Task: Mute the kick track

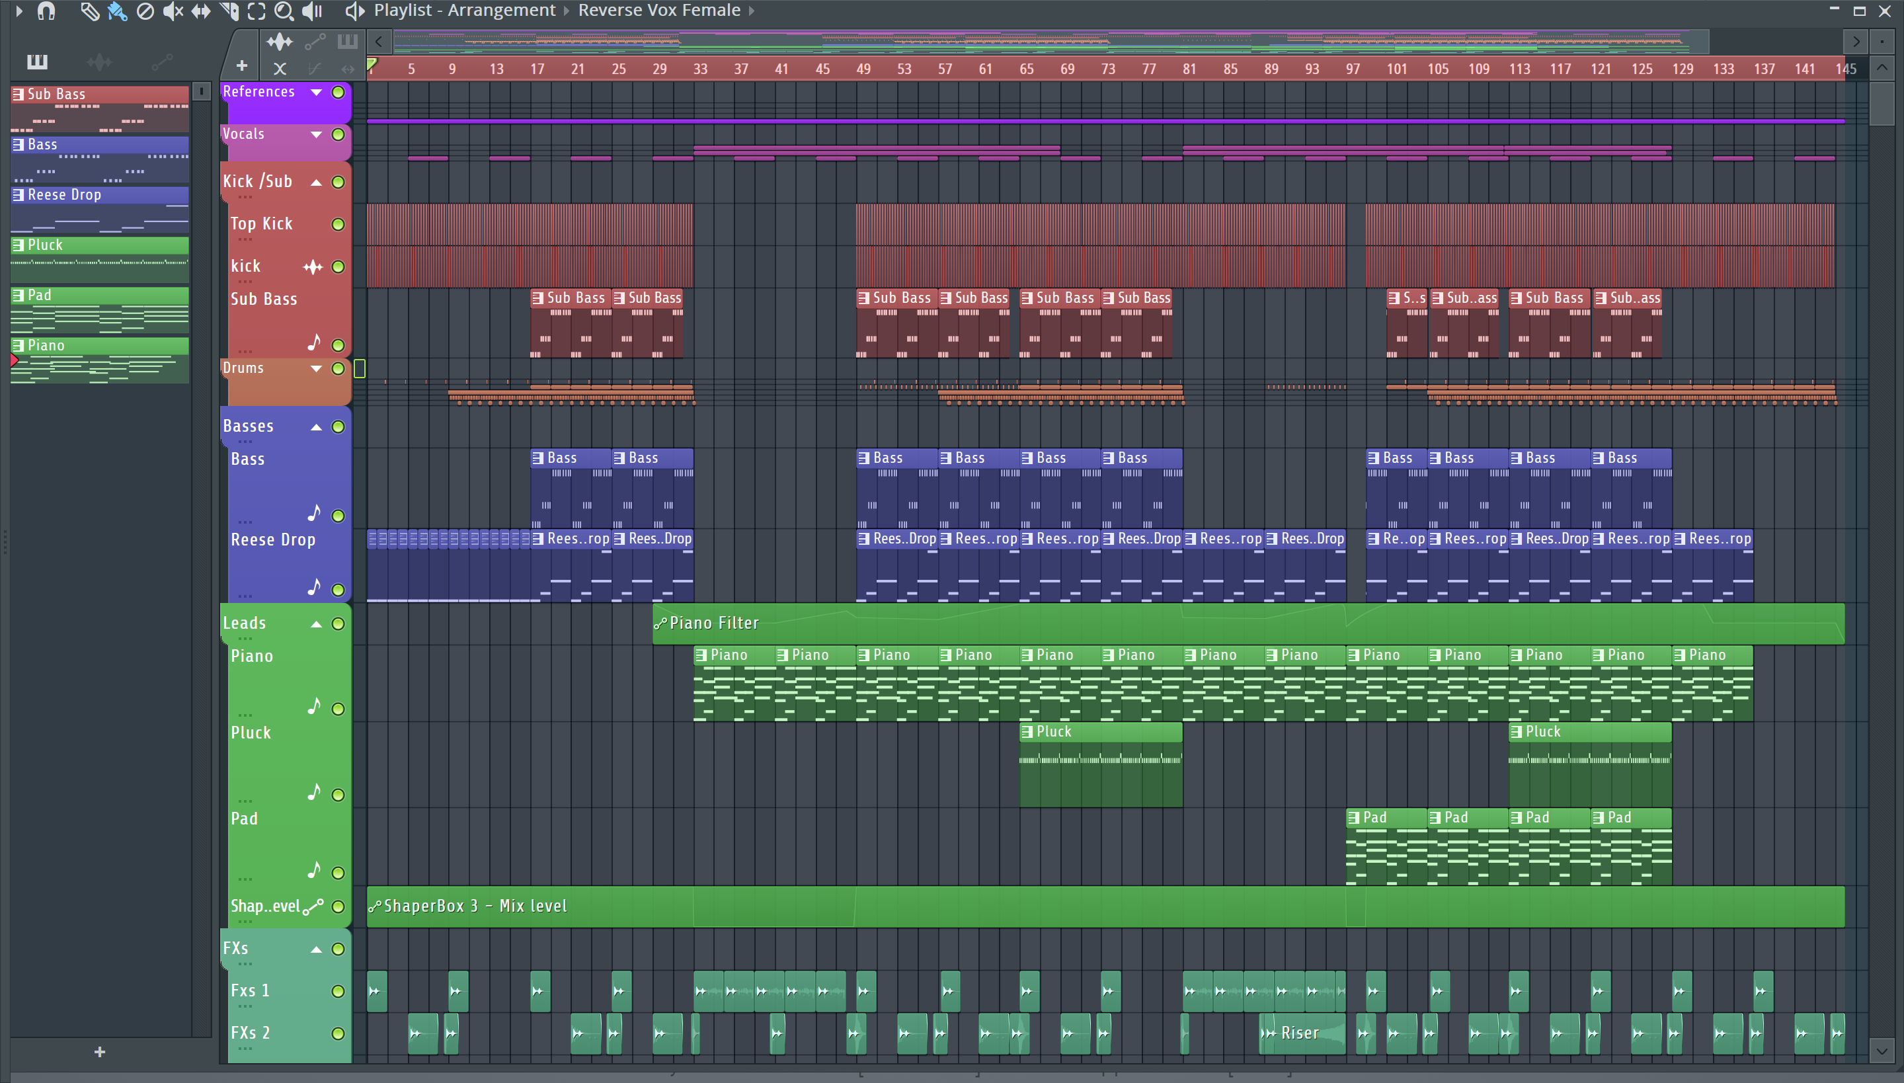Action: (338, 267)
